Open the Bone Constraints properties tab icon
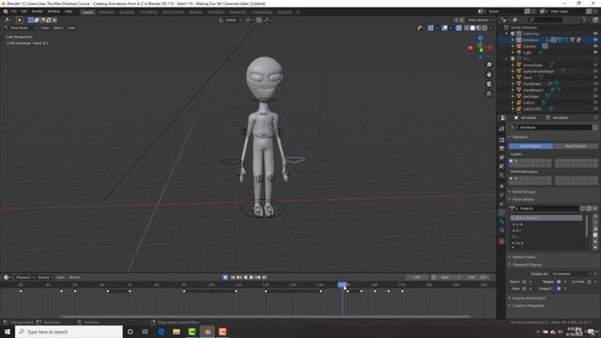This screenshot has width=601, height=338. [501, 230]
